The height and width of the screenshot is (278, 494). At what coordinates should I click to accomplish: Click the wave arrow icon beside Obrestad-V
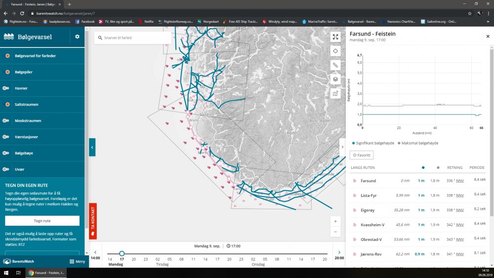pyautogui.click(x=354, y=239)
